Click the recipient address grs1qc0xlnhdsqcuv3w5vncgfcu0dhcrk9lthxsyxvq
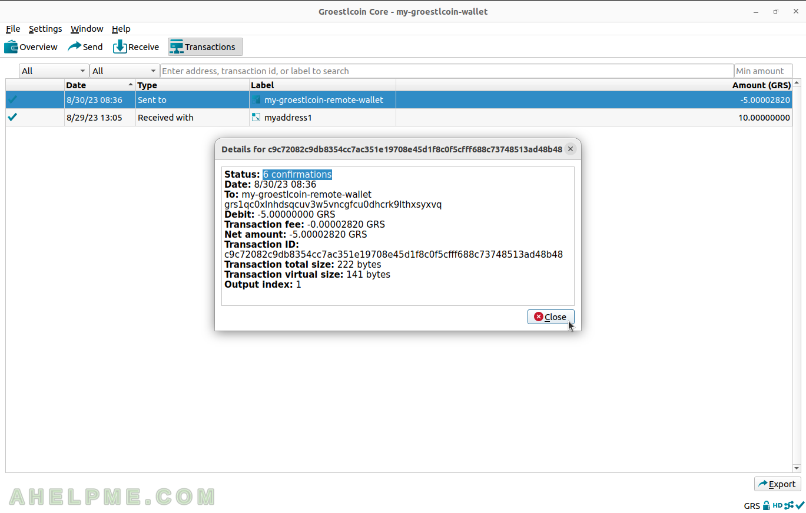The height and width of the screenshot is (513, 806). pos(333,205)
